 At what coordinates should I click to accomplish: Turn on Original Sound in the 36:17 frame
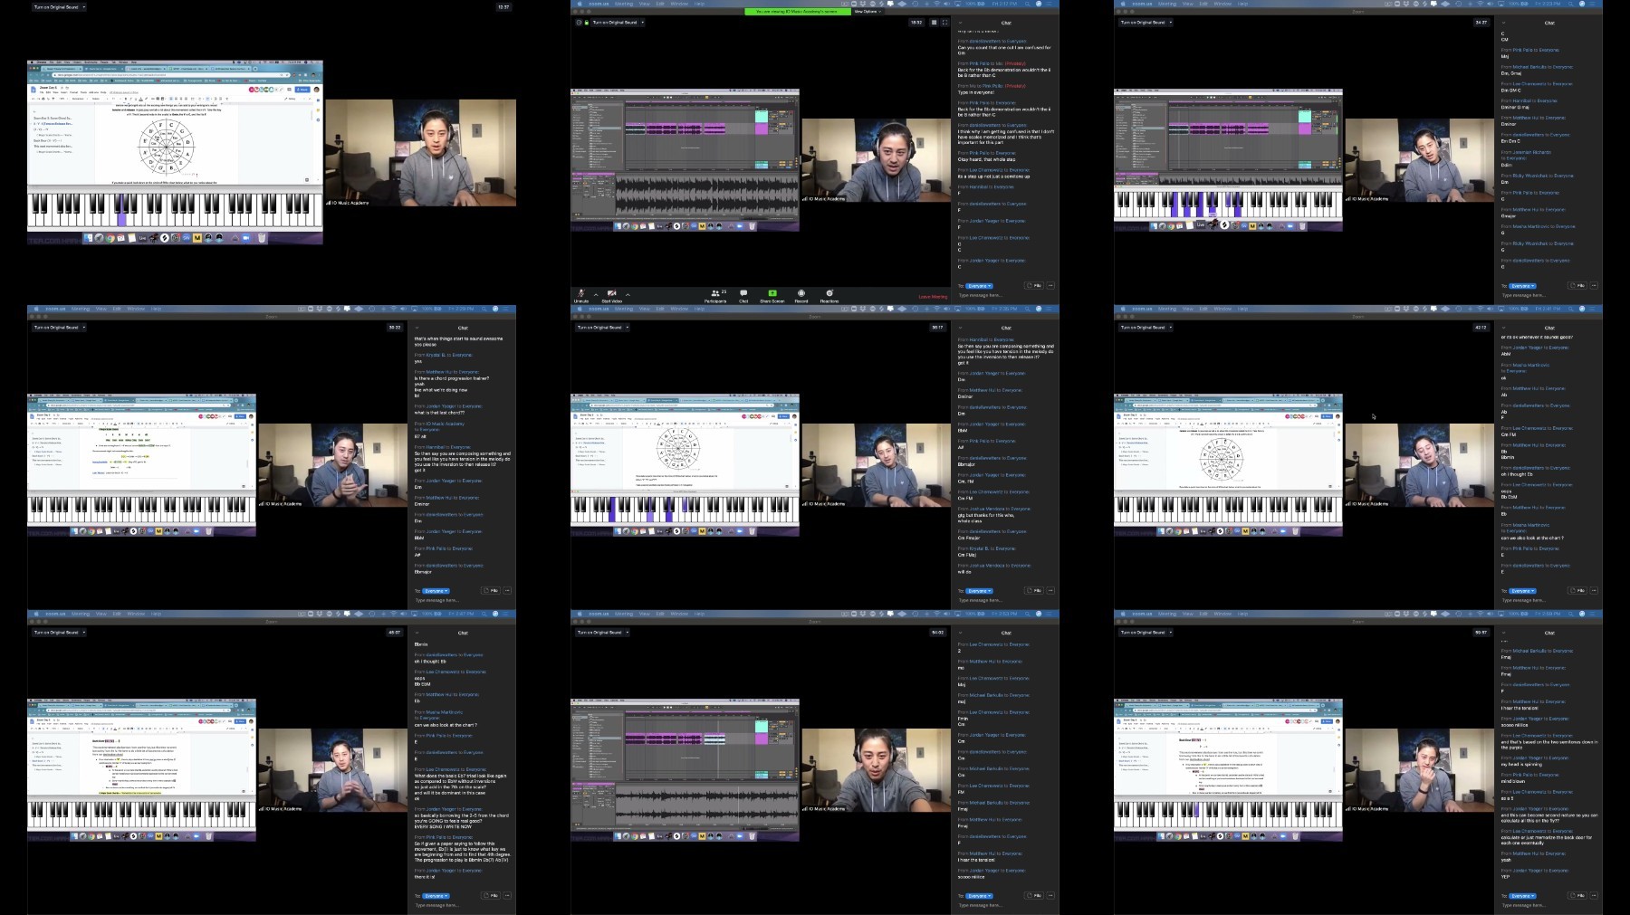click(599, 328)
